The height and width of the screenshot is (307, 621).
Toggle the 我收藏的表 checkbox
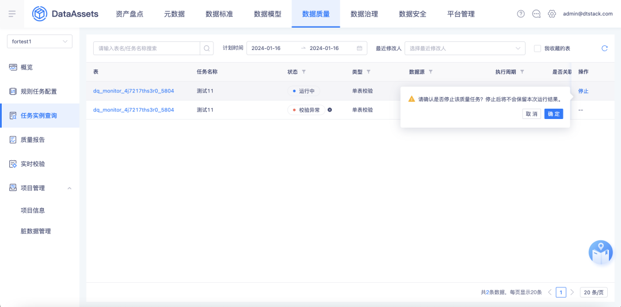538,48
